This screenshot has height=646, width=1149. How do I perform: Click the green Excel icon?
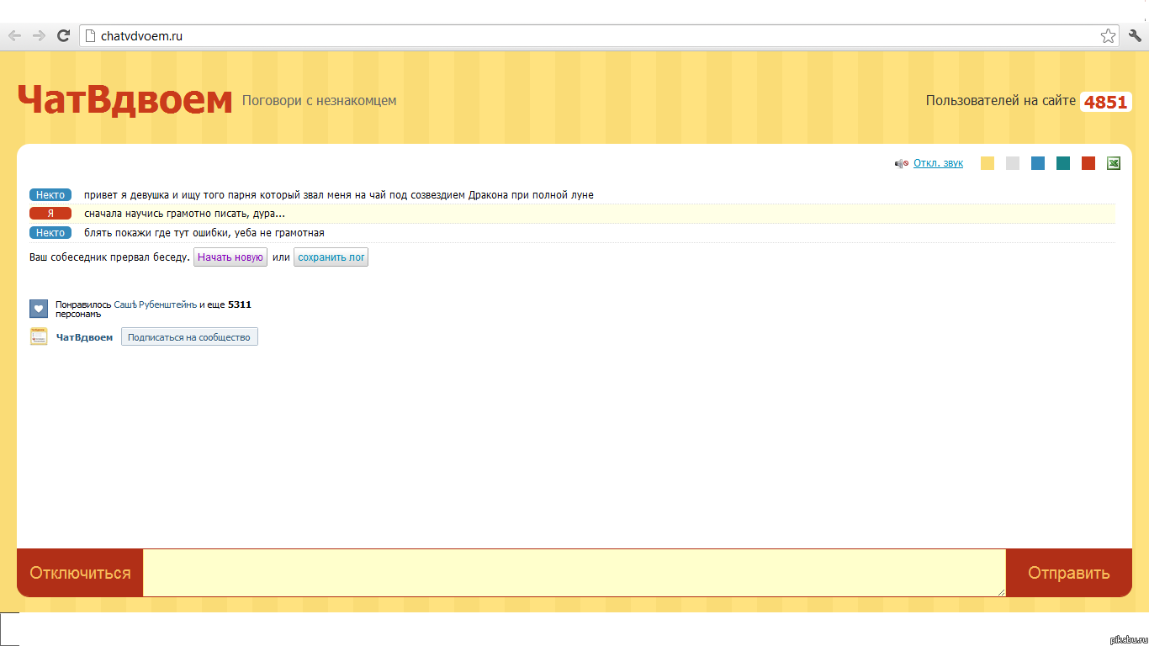(1114, 163)
